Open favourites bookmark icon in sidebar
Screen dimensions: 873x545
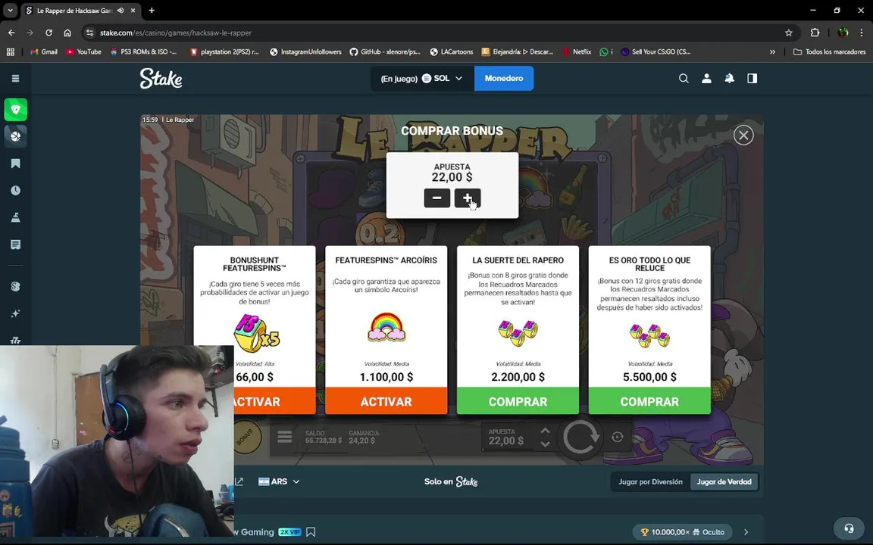tap(16, 163)
